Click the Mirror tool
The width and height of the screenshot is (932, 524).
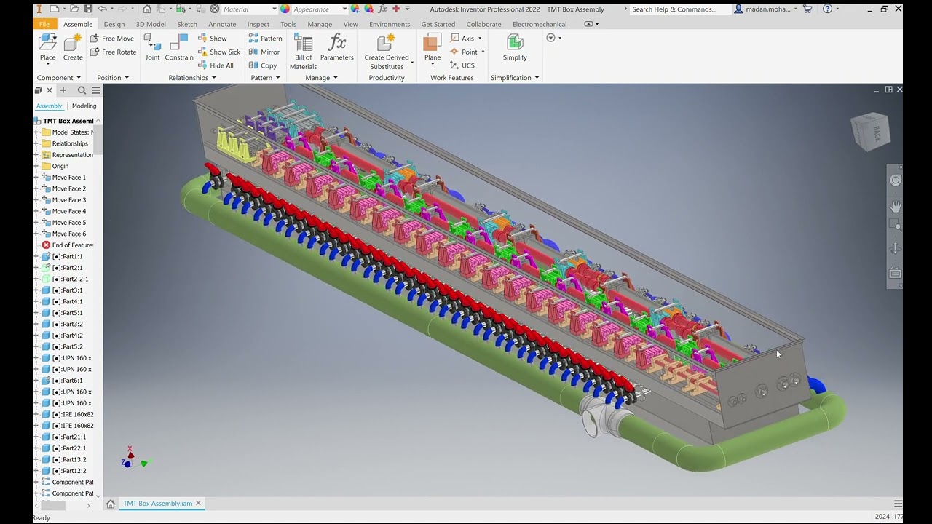pyautogui.click(x=264, y=52)
